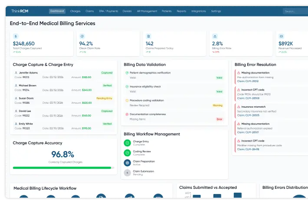Screen dimensions: 308x204
Task: Click the 94.2% clean claim rate value
Action: 86,44
